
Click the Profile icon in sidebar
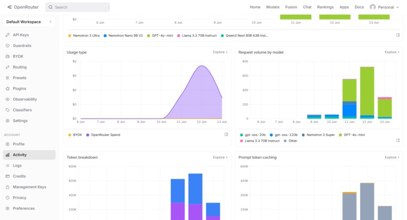point(8,144)
